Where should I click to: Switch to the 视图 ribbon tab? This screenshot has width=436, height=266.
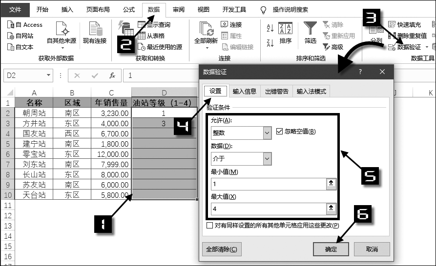tap(203, 10)
